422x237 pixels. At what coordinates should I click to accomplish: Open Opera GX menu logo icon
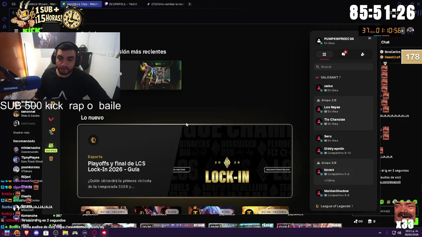pyautogui.click(x=4, y=4)
